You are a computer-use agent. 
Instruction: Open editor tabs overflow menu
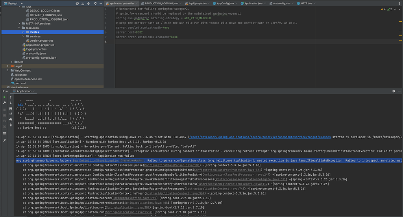pyautogui.click(x=399, y=4)
